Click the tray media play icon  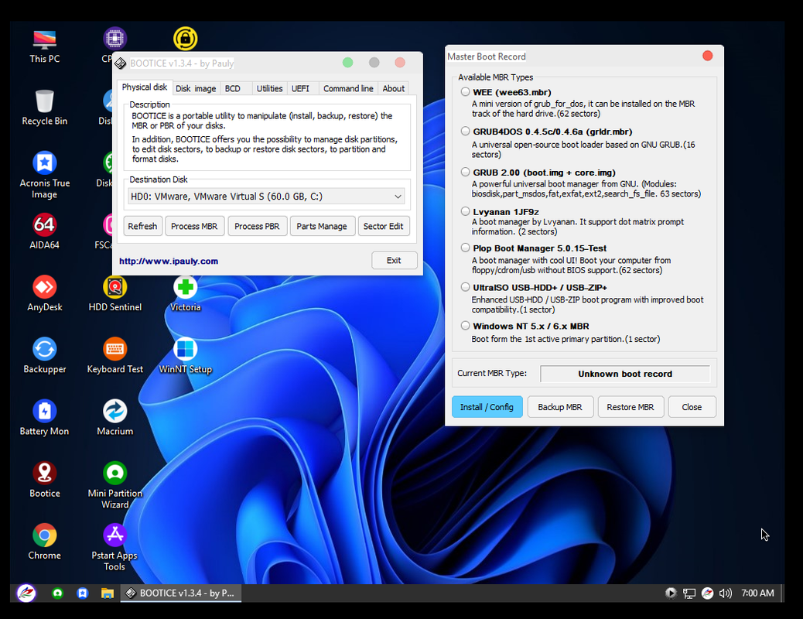click(671, 593)
